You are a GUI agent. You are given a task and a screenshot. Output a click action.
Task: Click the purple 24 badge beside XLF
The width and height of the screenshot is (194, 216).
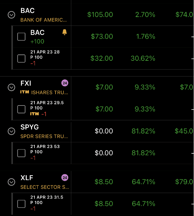[65, 178]
